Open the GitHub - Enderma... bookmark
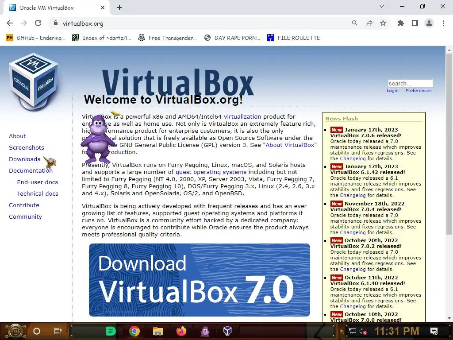 [x=35, y=38]
